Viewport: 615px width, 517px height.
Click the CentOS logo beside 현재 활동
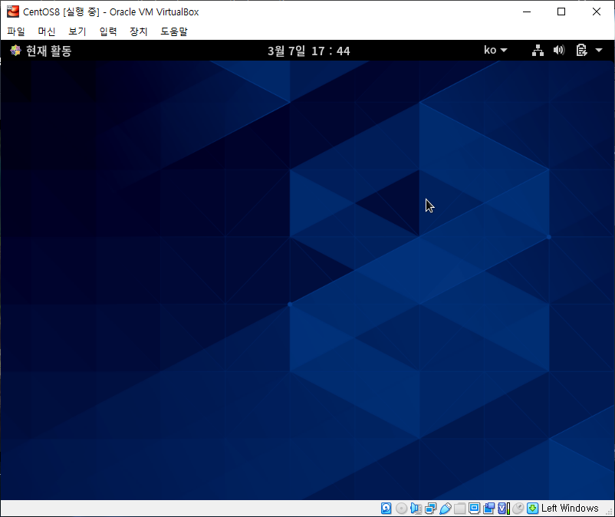coord(15,50)
